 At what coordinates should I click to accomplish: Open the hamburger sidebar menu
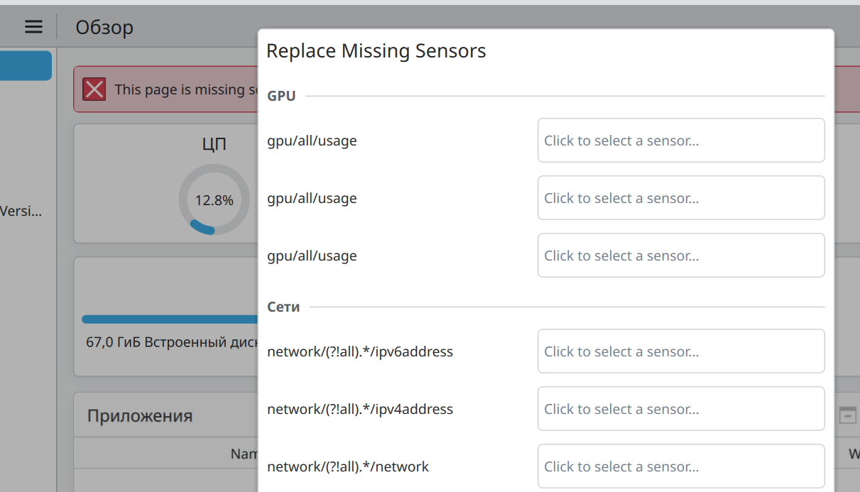point(33,27)
